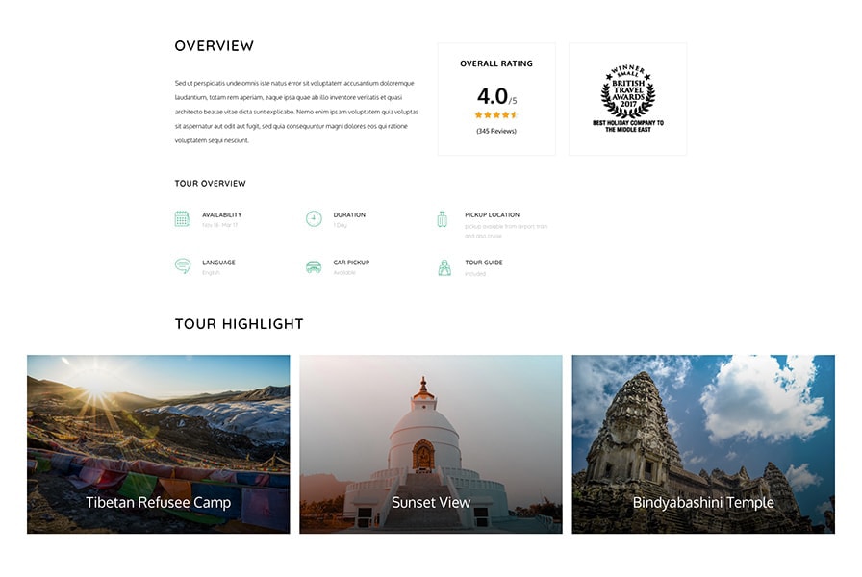Select the Car Pickup car icon
The height and width of the screenshot is (577, 862).
(x=314, y=266)
